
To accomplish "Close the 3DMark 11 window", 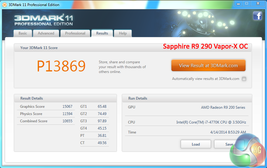I will pyautogui.click(x=258, y=3).
